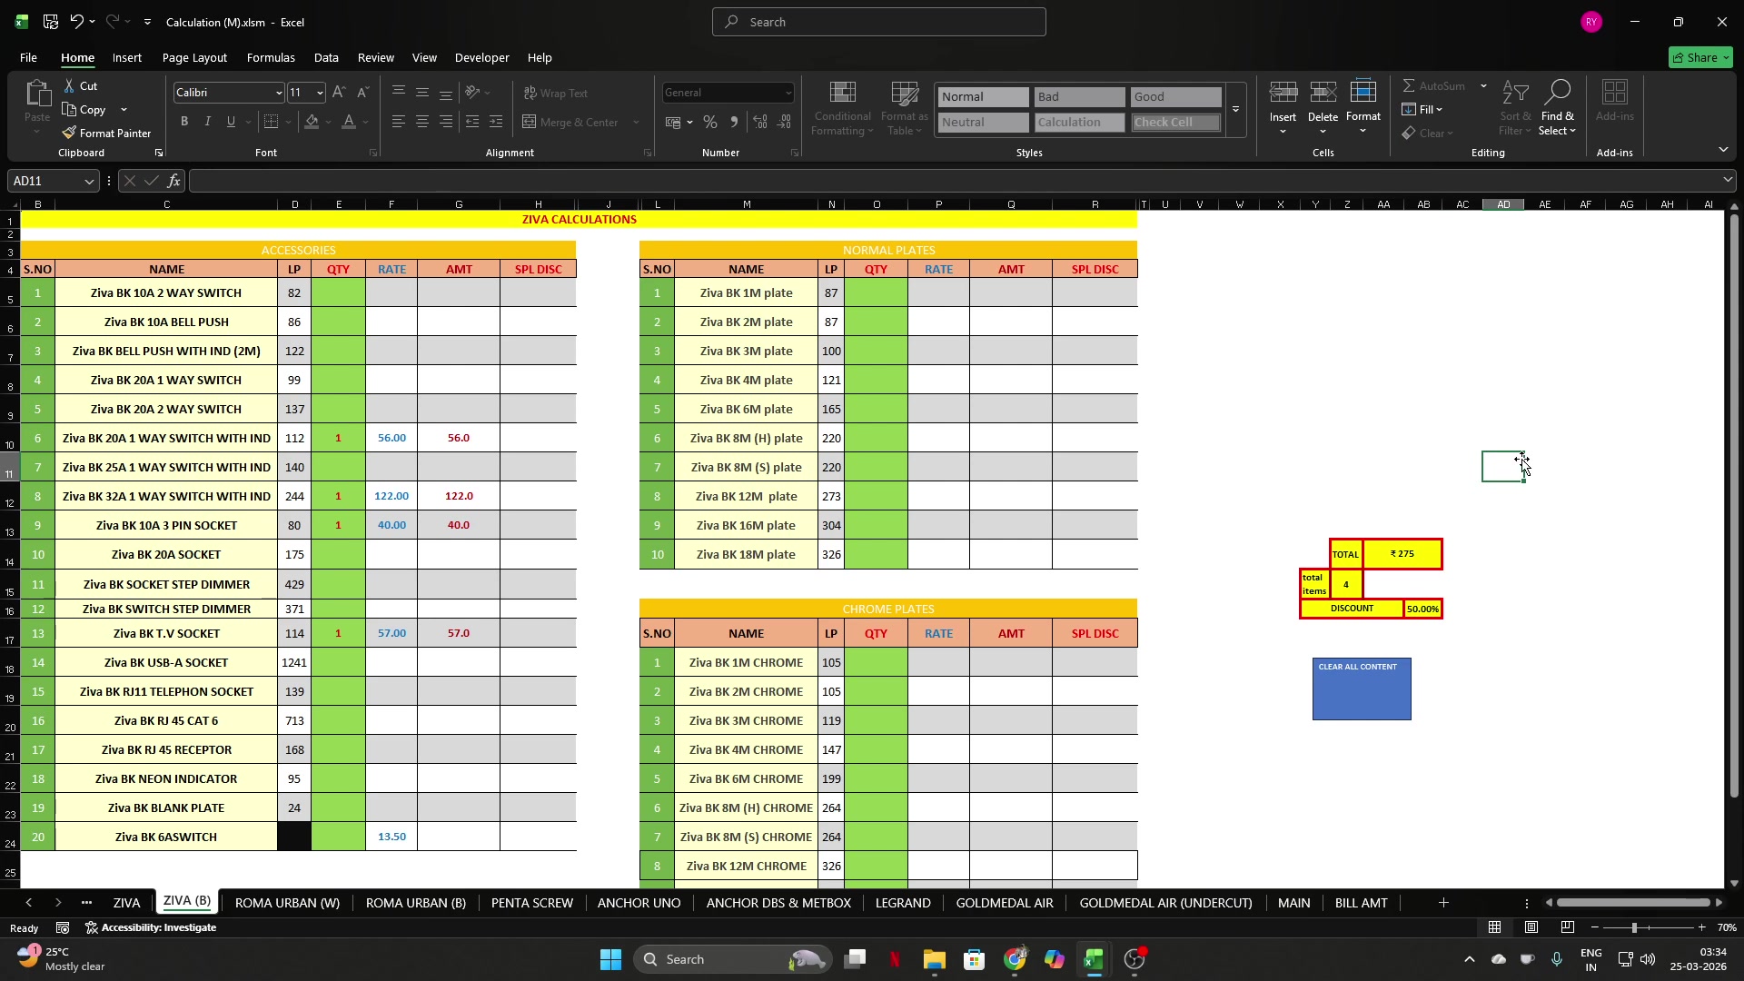Open Netflix from the taskbar
1744x981 pixels.
click(x=895, y=959)
